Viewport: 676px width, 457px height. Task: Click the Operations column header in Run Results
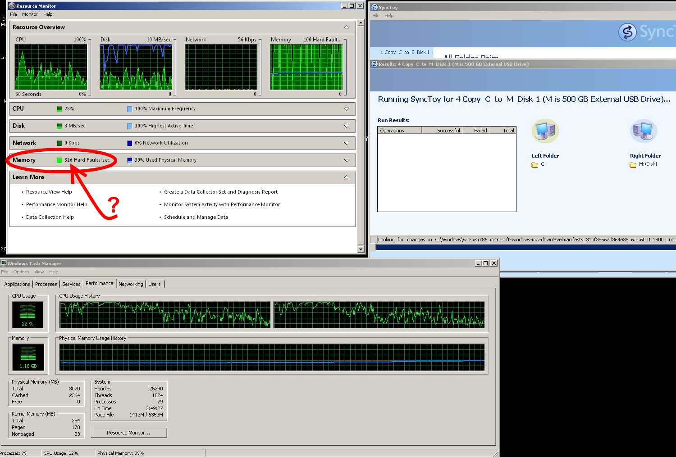399,131
